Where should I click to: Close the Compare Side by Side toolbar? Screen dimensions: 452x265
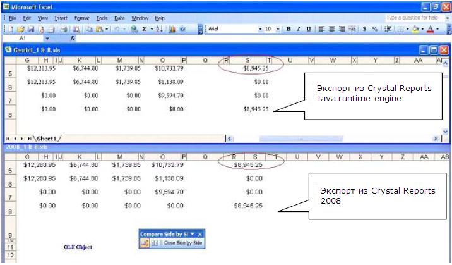tap(199, 234)
